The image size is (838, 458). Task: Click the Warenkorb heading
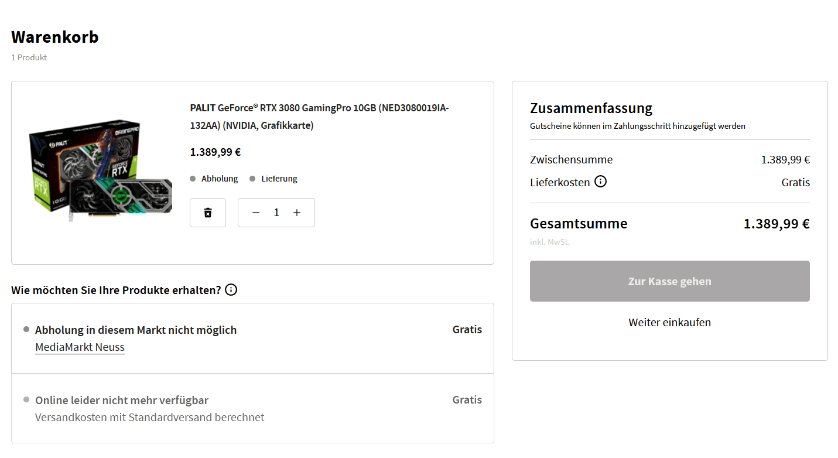click(55, 37)
